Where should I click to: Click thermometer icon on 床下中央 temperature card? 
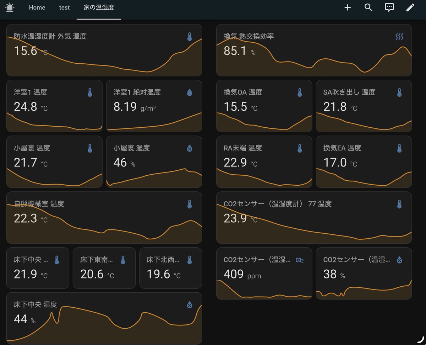pos(57,260)
